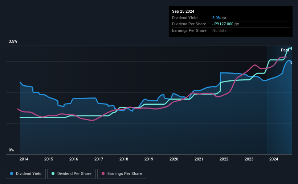The width and height of the screenshot is (298, 184).
Task: Click the 2017 x-axis label
Action: (99, 159)
